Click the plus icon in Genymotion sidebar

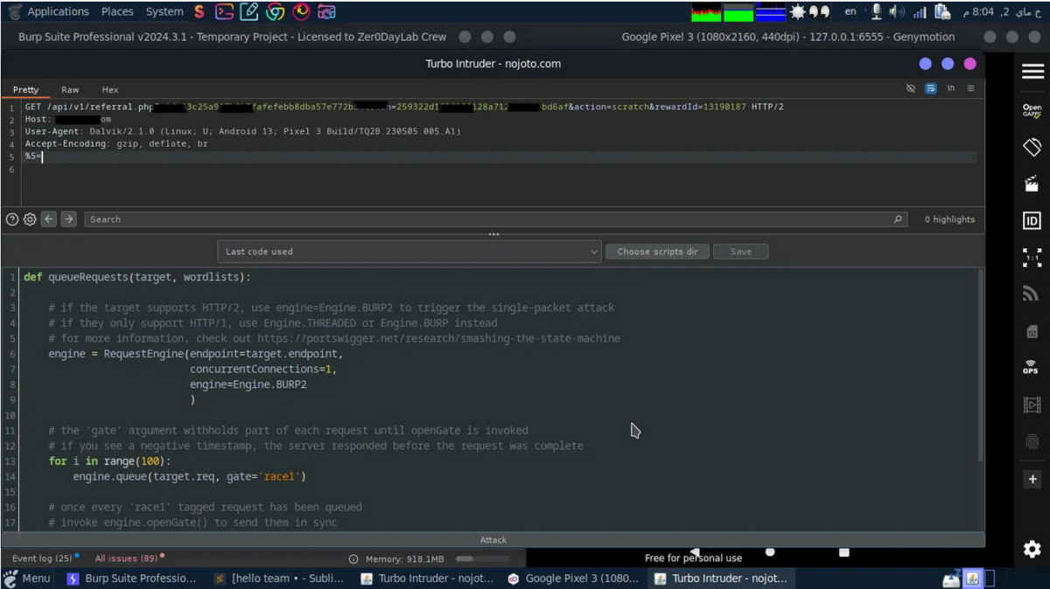click(x=1032, y=479)
